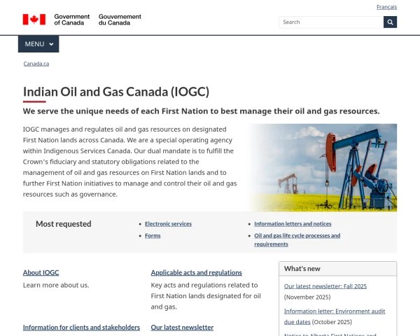
Task: Visit the About IOGC page
Action: tap(41, 272)
